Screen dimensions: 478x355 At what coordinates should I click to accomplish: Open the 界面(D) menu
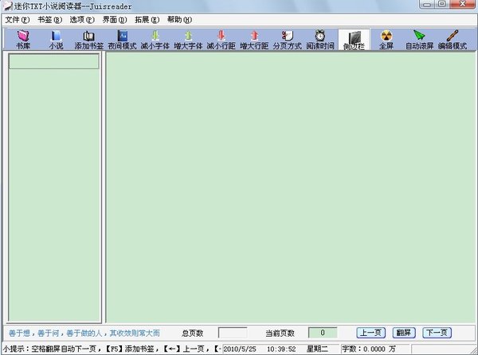[x=115, y=20]
